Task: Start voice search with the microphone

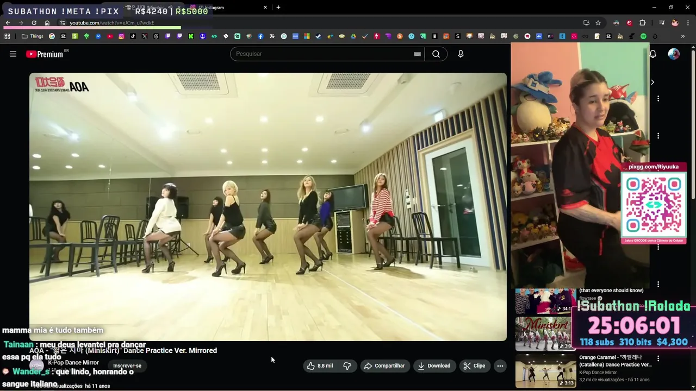Action: click(461, 54)
